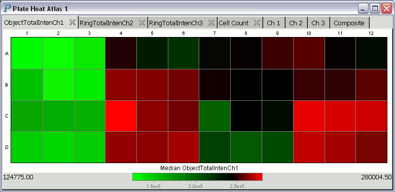This screenshot has height=192, width=395.
Task: Select dark red well B4
Action: tap(121, 85)
